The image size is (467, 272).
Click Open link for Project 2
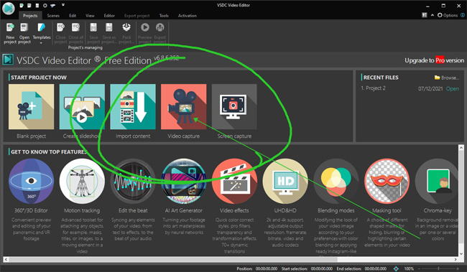(452, 89)
